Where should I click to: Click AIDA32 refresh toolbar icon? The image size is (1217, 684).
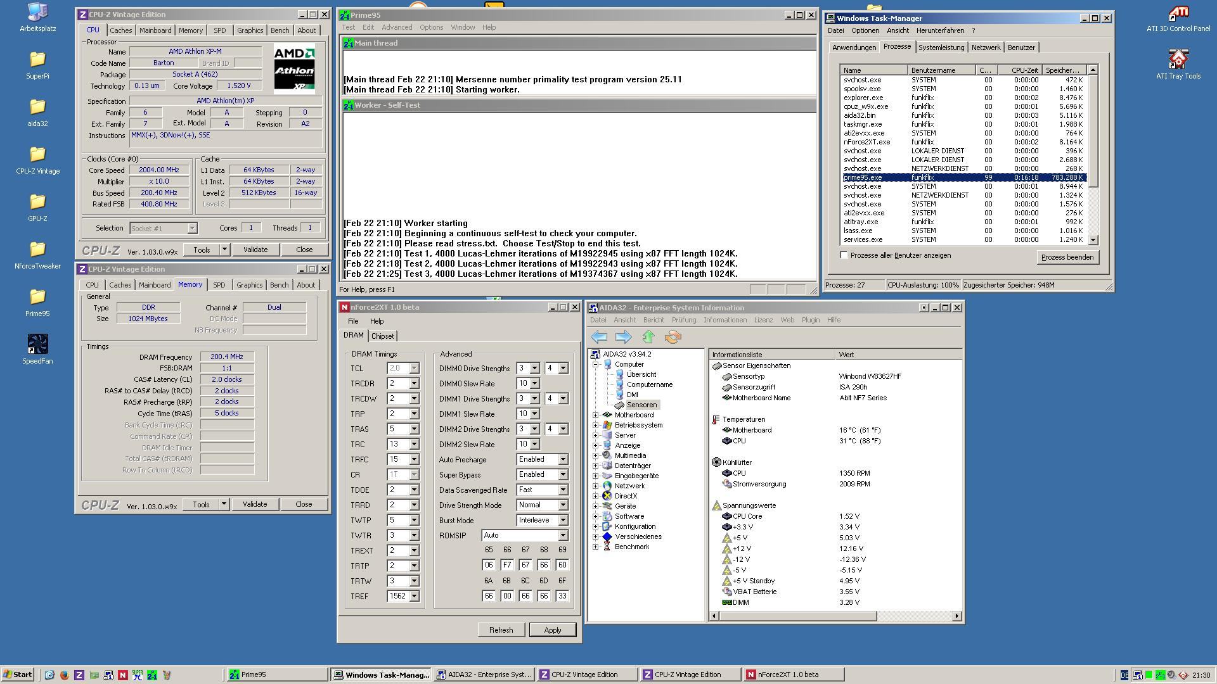(x=673, y=337)
